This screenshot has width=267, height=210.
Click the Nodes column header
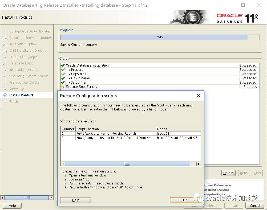point(179,129)
